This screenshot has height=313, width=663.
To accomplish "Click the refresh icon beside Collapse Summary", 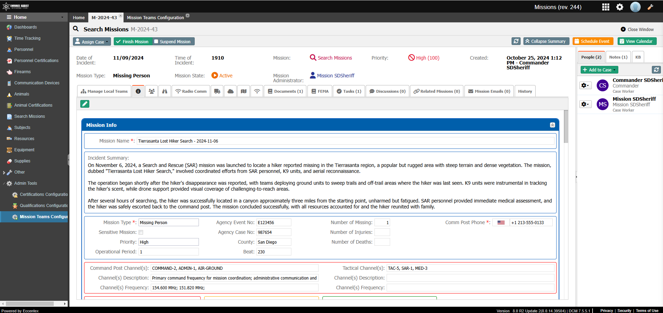I will [x=516, y=41].
